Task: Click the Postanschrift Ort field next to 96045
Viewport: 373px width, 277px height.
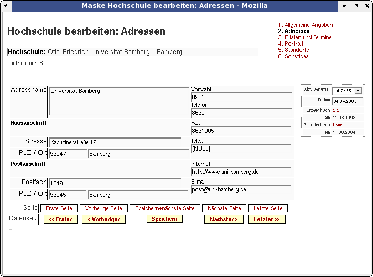Action: (x=139, y=195)
